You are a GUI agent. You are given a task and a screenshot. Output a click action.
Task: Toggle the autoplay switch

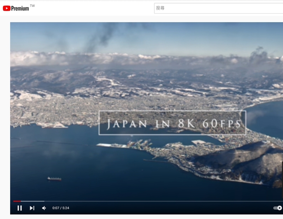pos(278,208)
